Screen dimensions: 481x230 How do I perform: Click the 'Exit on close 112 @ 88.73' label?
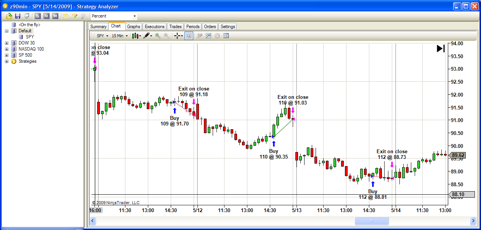(x=392, y=154)
